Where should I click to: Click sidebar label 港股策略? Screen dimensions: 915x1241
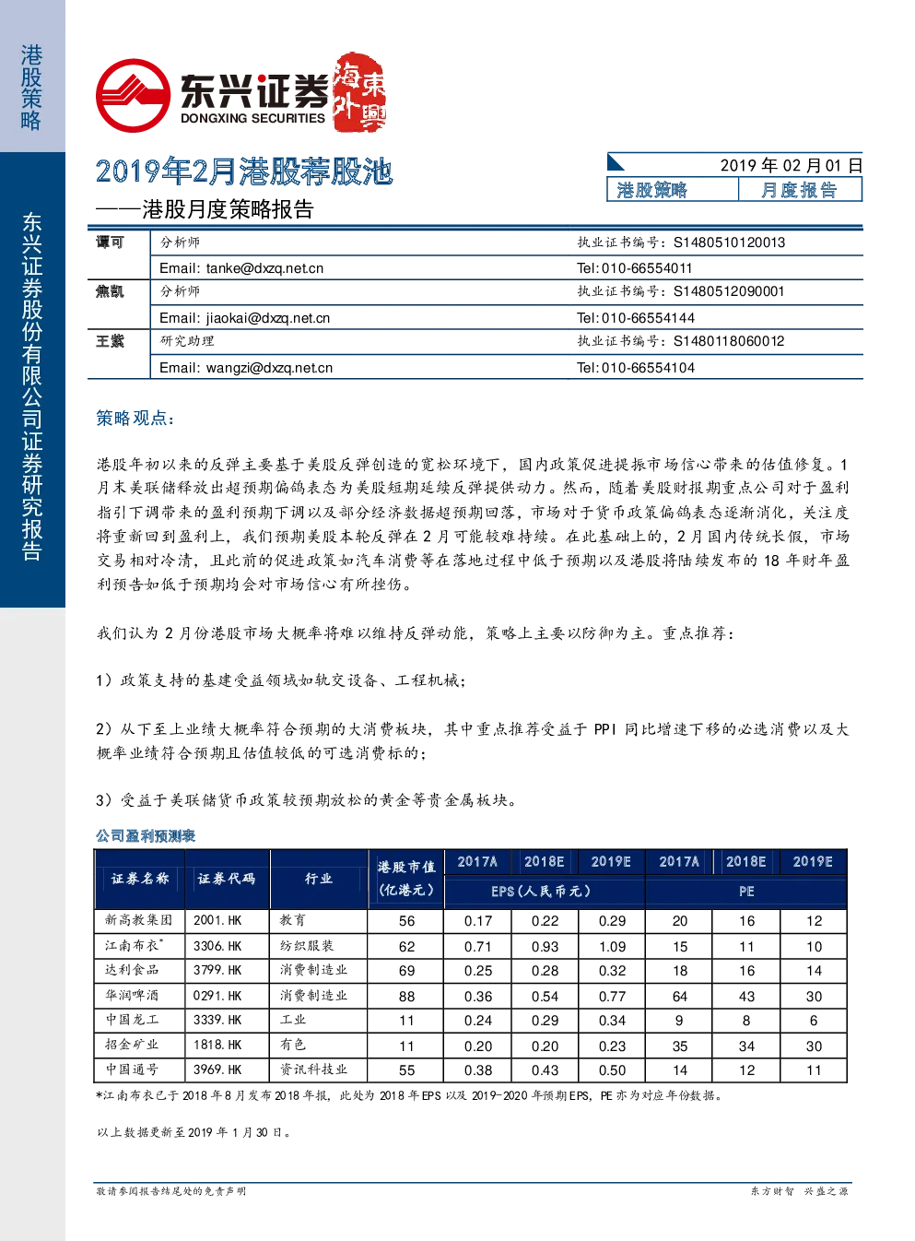tap(31, 88)
